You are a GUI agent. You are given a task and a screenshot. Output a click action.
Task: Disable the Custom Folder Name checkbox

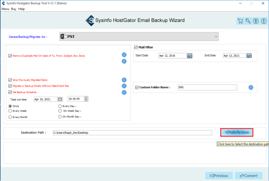pos(137,87)
